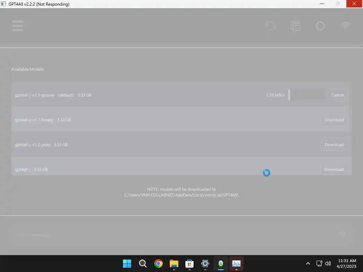
Task: Click the network wifi icon in header
Action: click(345, 25)
